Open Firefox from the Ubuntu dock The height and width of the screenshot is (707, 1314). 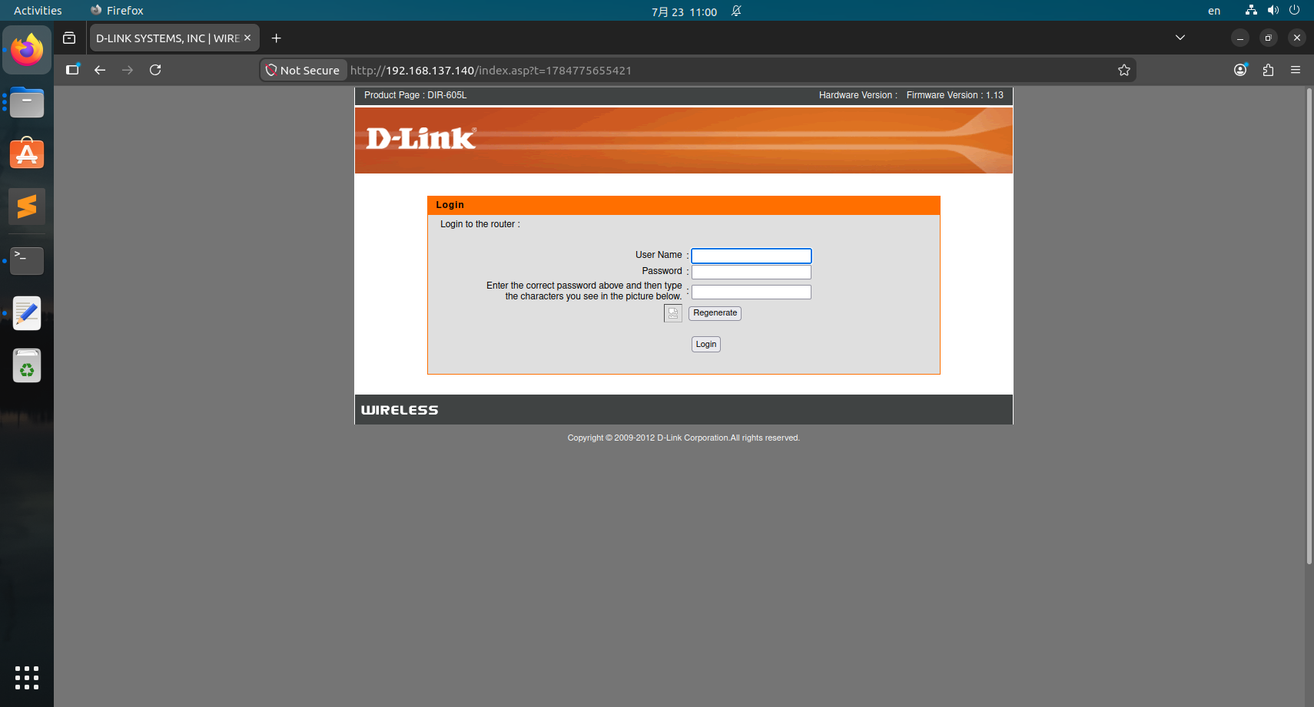point(27,50)
